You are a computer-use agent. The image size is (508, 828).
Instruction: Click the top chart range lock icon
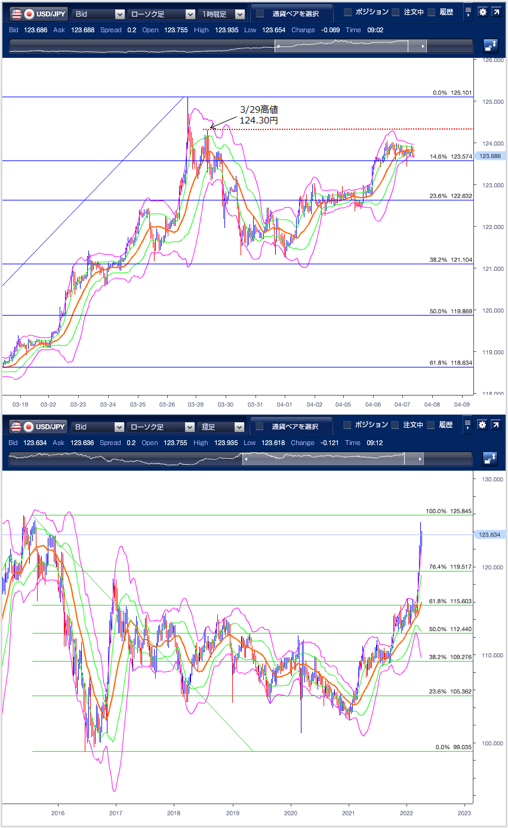pos(490,46)
